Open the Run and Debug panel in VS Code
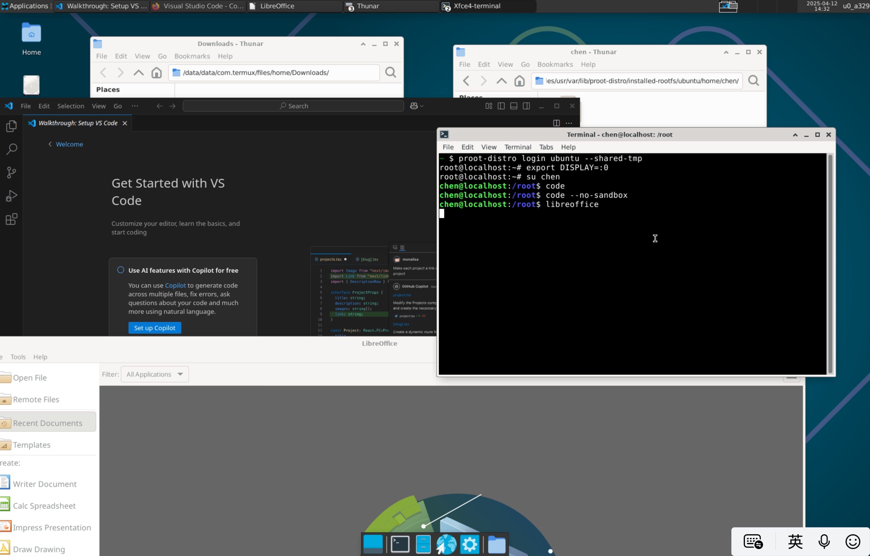Screen dimensions: 870x556 11,196
